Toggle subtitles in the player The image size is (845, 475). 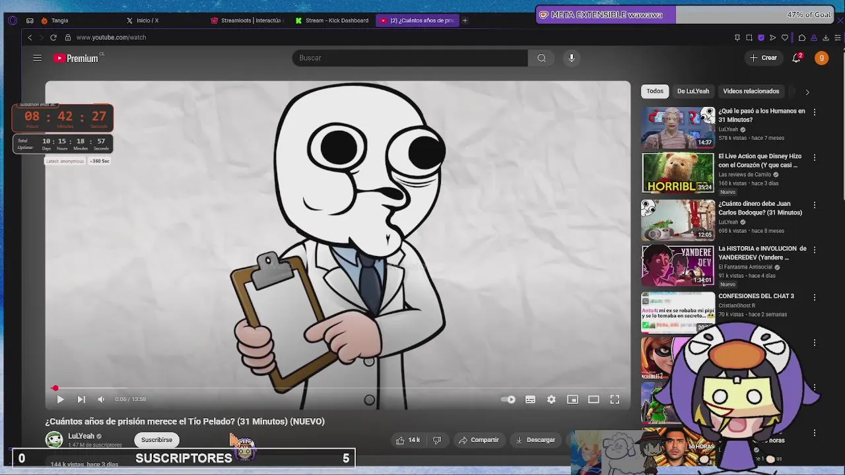tap(530, 399)
